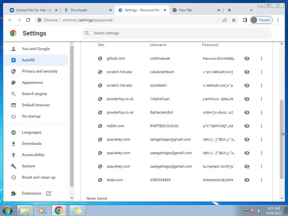Go to Default browser section
288x216 pixels.
coord(36,105)
